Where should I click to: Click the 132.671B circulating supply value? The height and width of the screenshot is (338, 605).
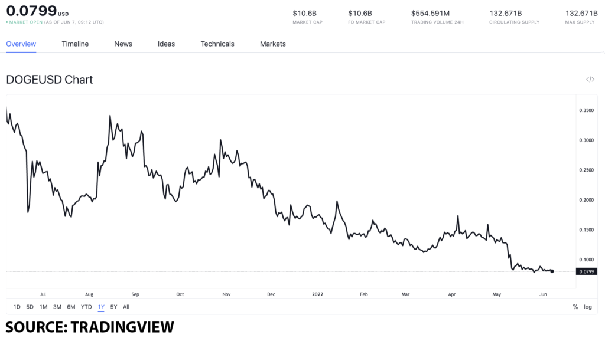click(506, 14)
